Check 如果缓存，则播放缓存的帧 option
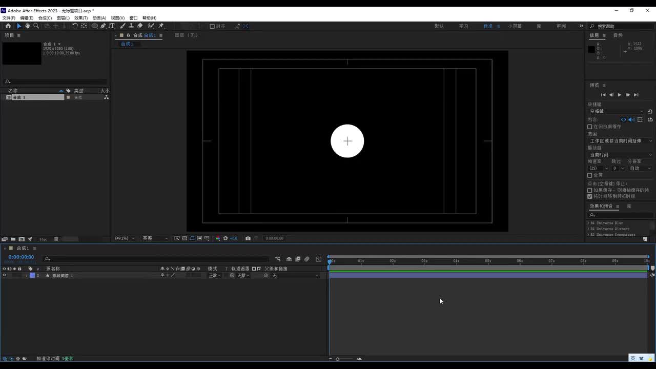The image size is (656, 369). click(x=590, y=190)
